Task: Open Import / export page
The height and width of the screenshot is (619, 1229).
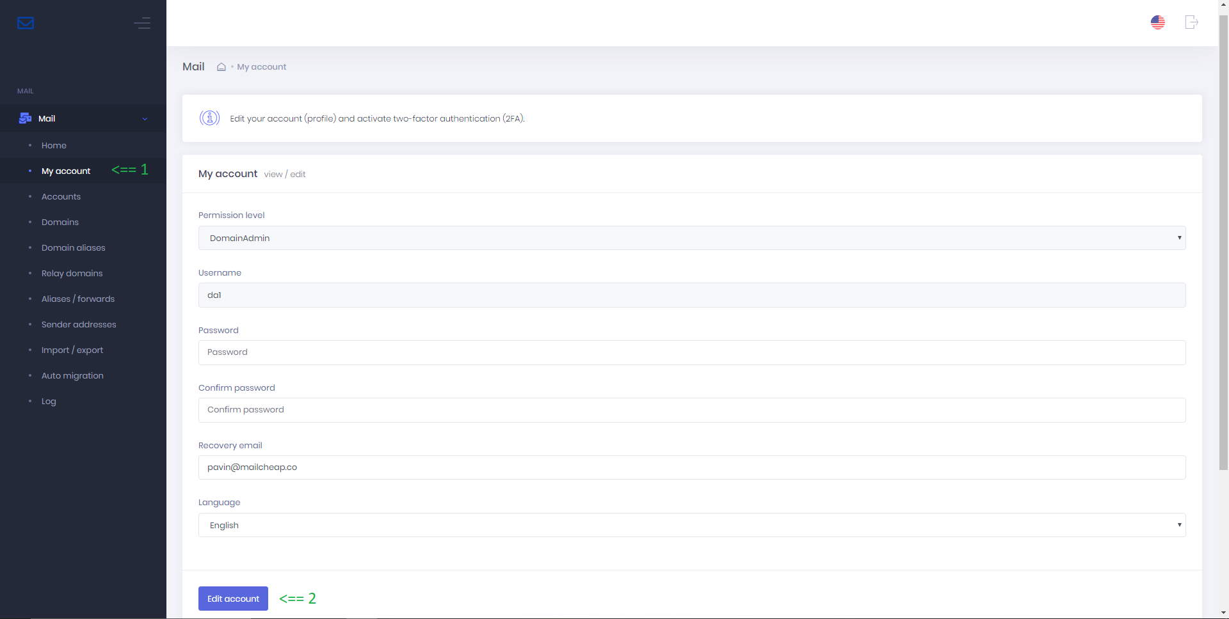Action: point(72,350)
